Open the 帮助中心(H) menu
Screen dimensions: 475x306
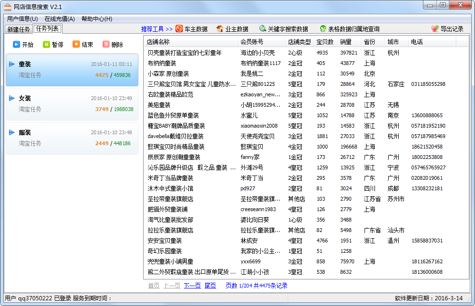pos(97,19)
